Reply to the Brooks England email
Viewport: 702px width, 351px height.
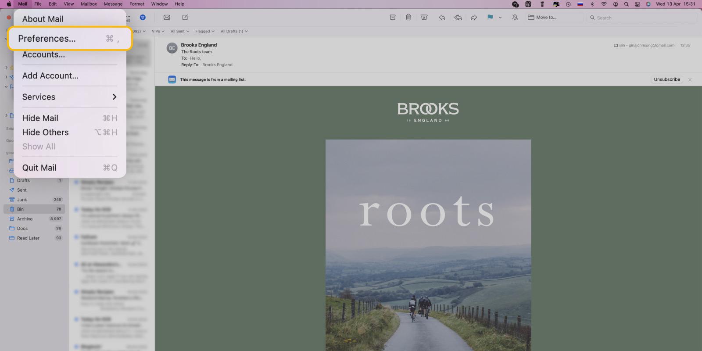point(442,18)
